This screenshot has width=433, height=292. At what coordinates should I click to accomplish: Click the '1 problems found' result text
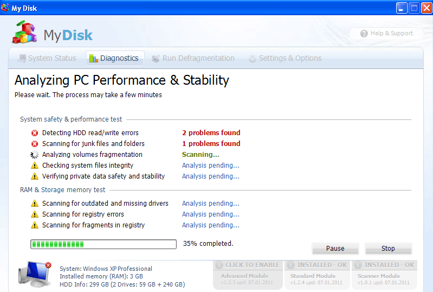pyautogui.click(x=211, y=144)
